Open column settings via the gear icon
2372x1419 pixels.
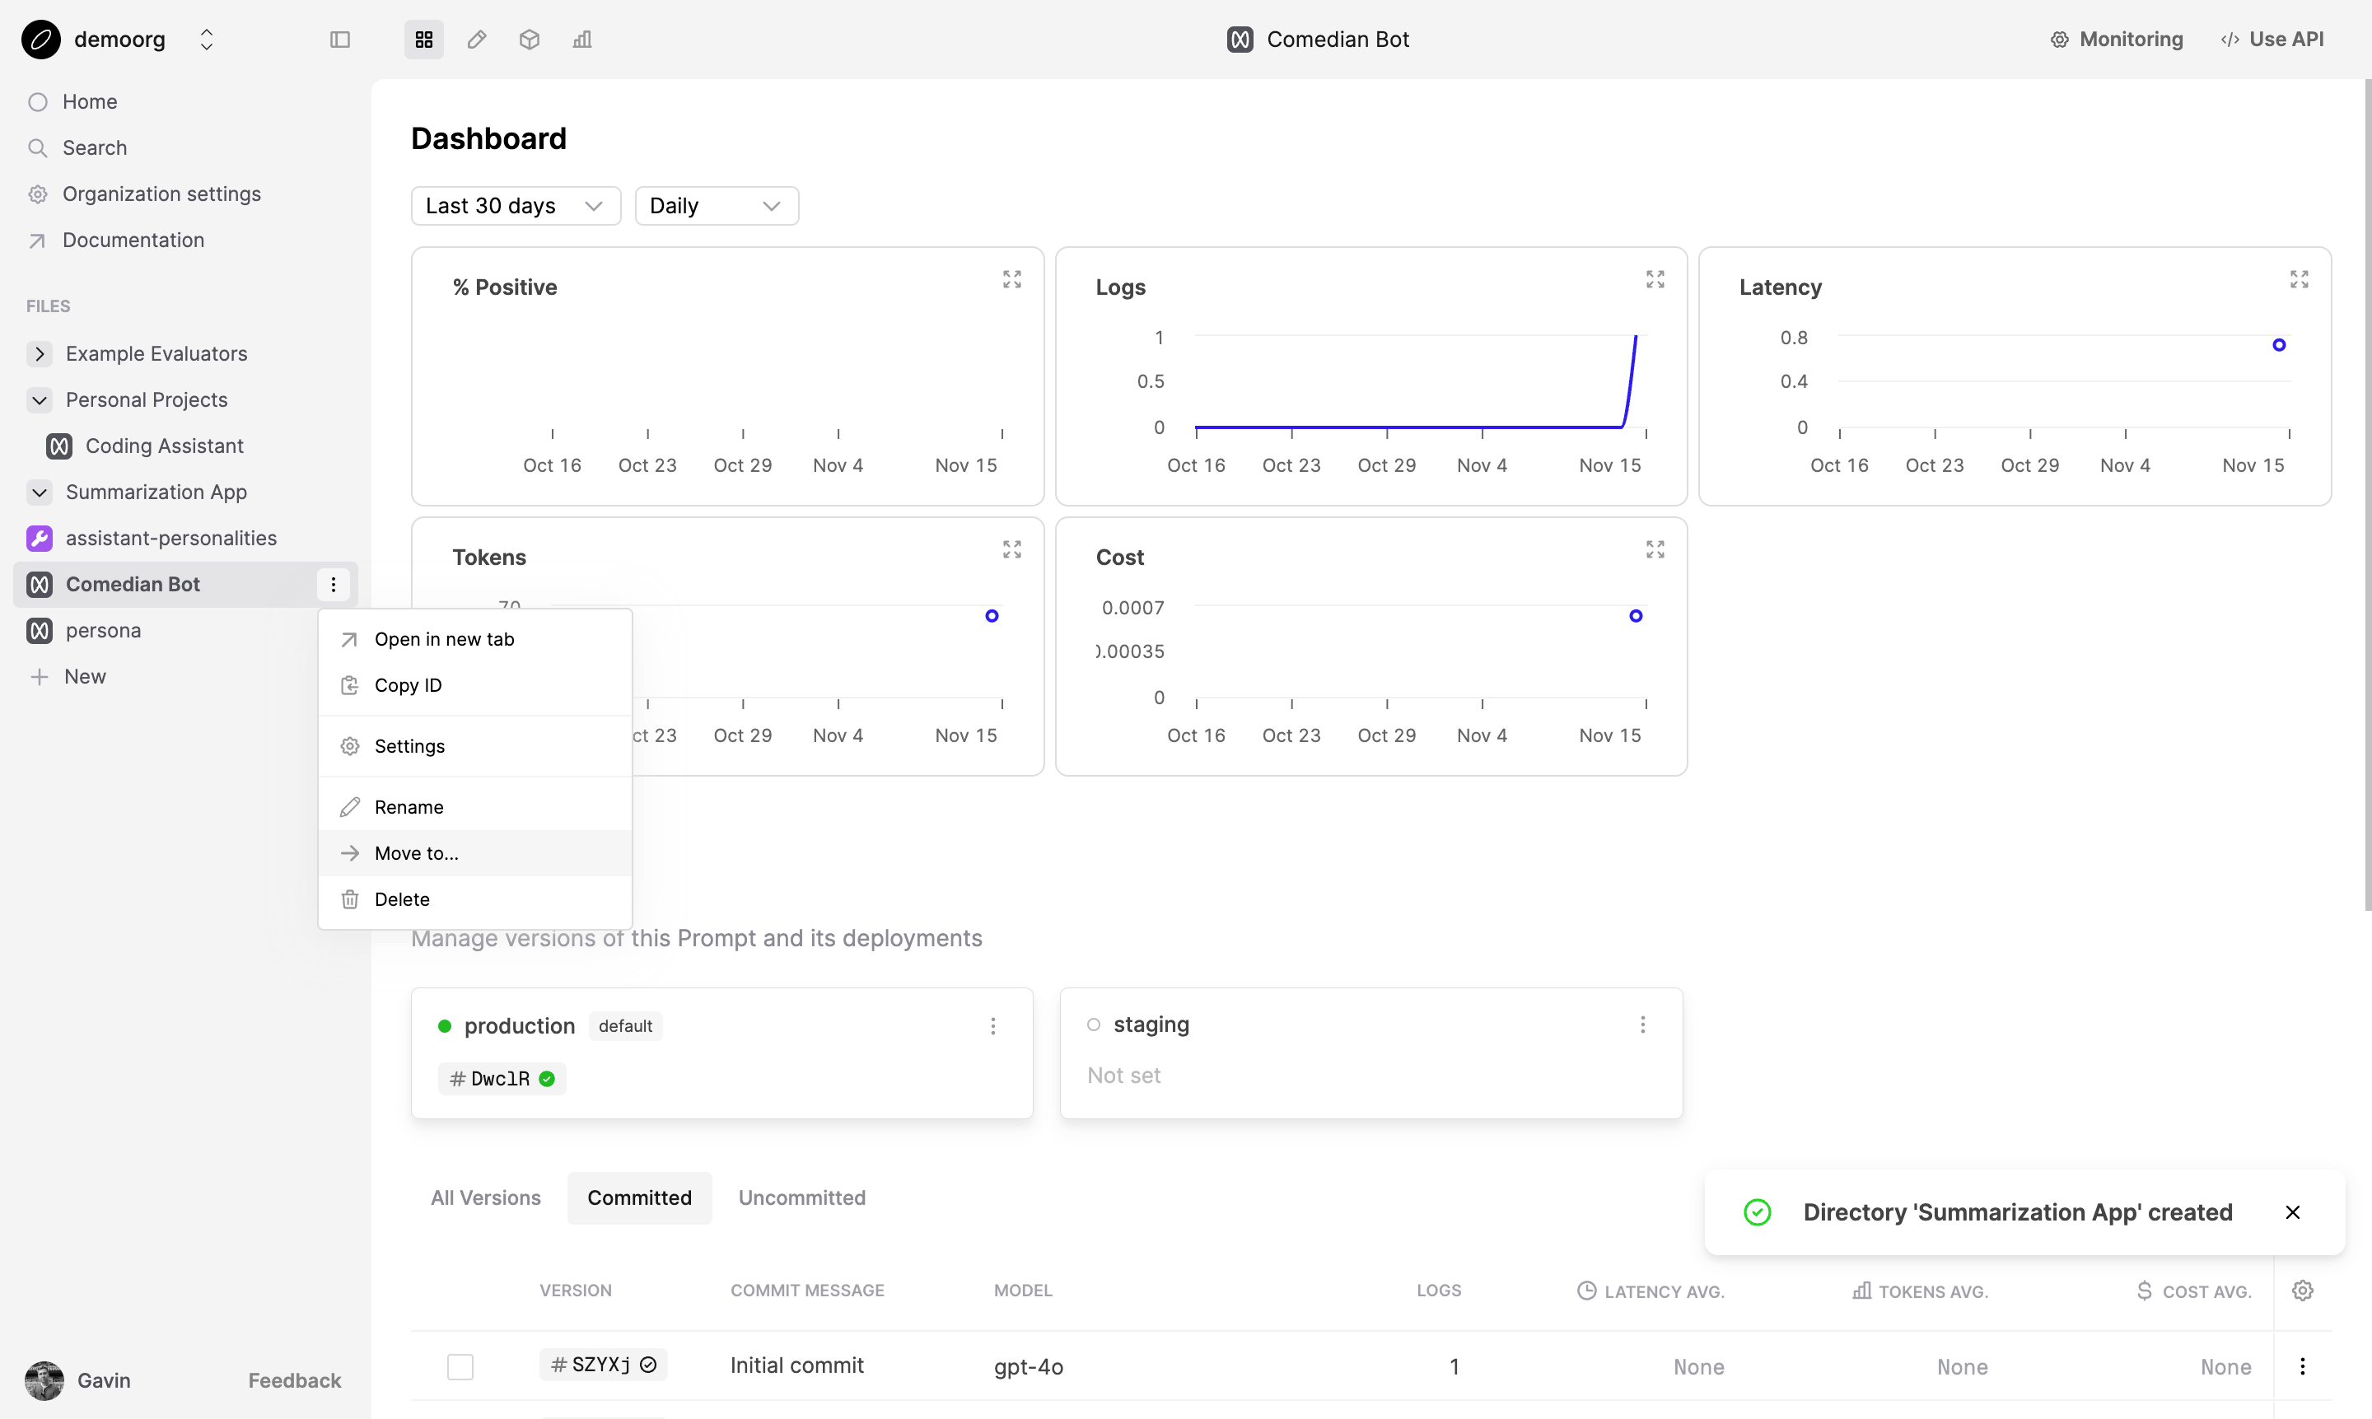click(x=2302, y=1290)
